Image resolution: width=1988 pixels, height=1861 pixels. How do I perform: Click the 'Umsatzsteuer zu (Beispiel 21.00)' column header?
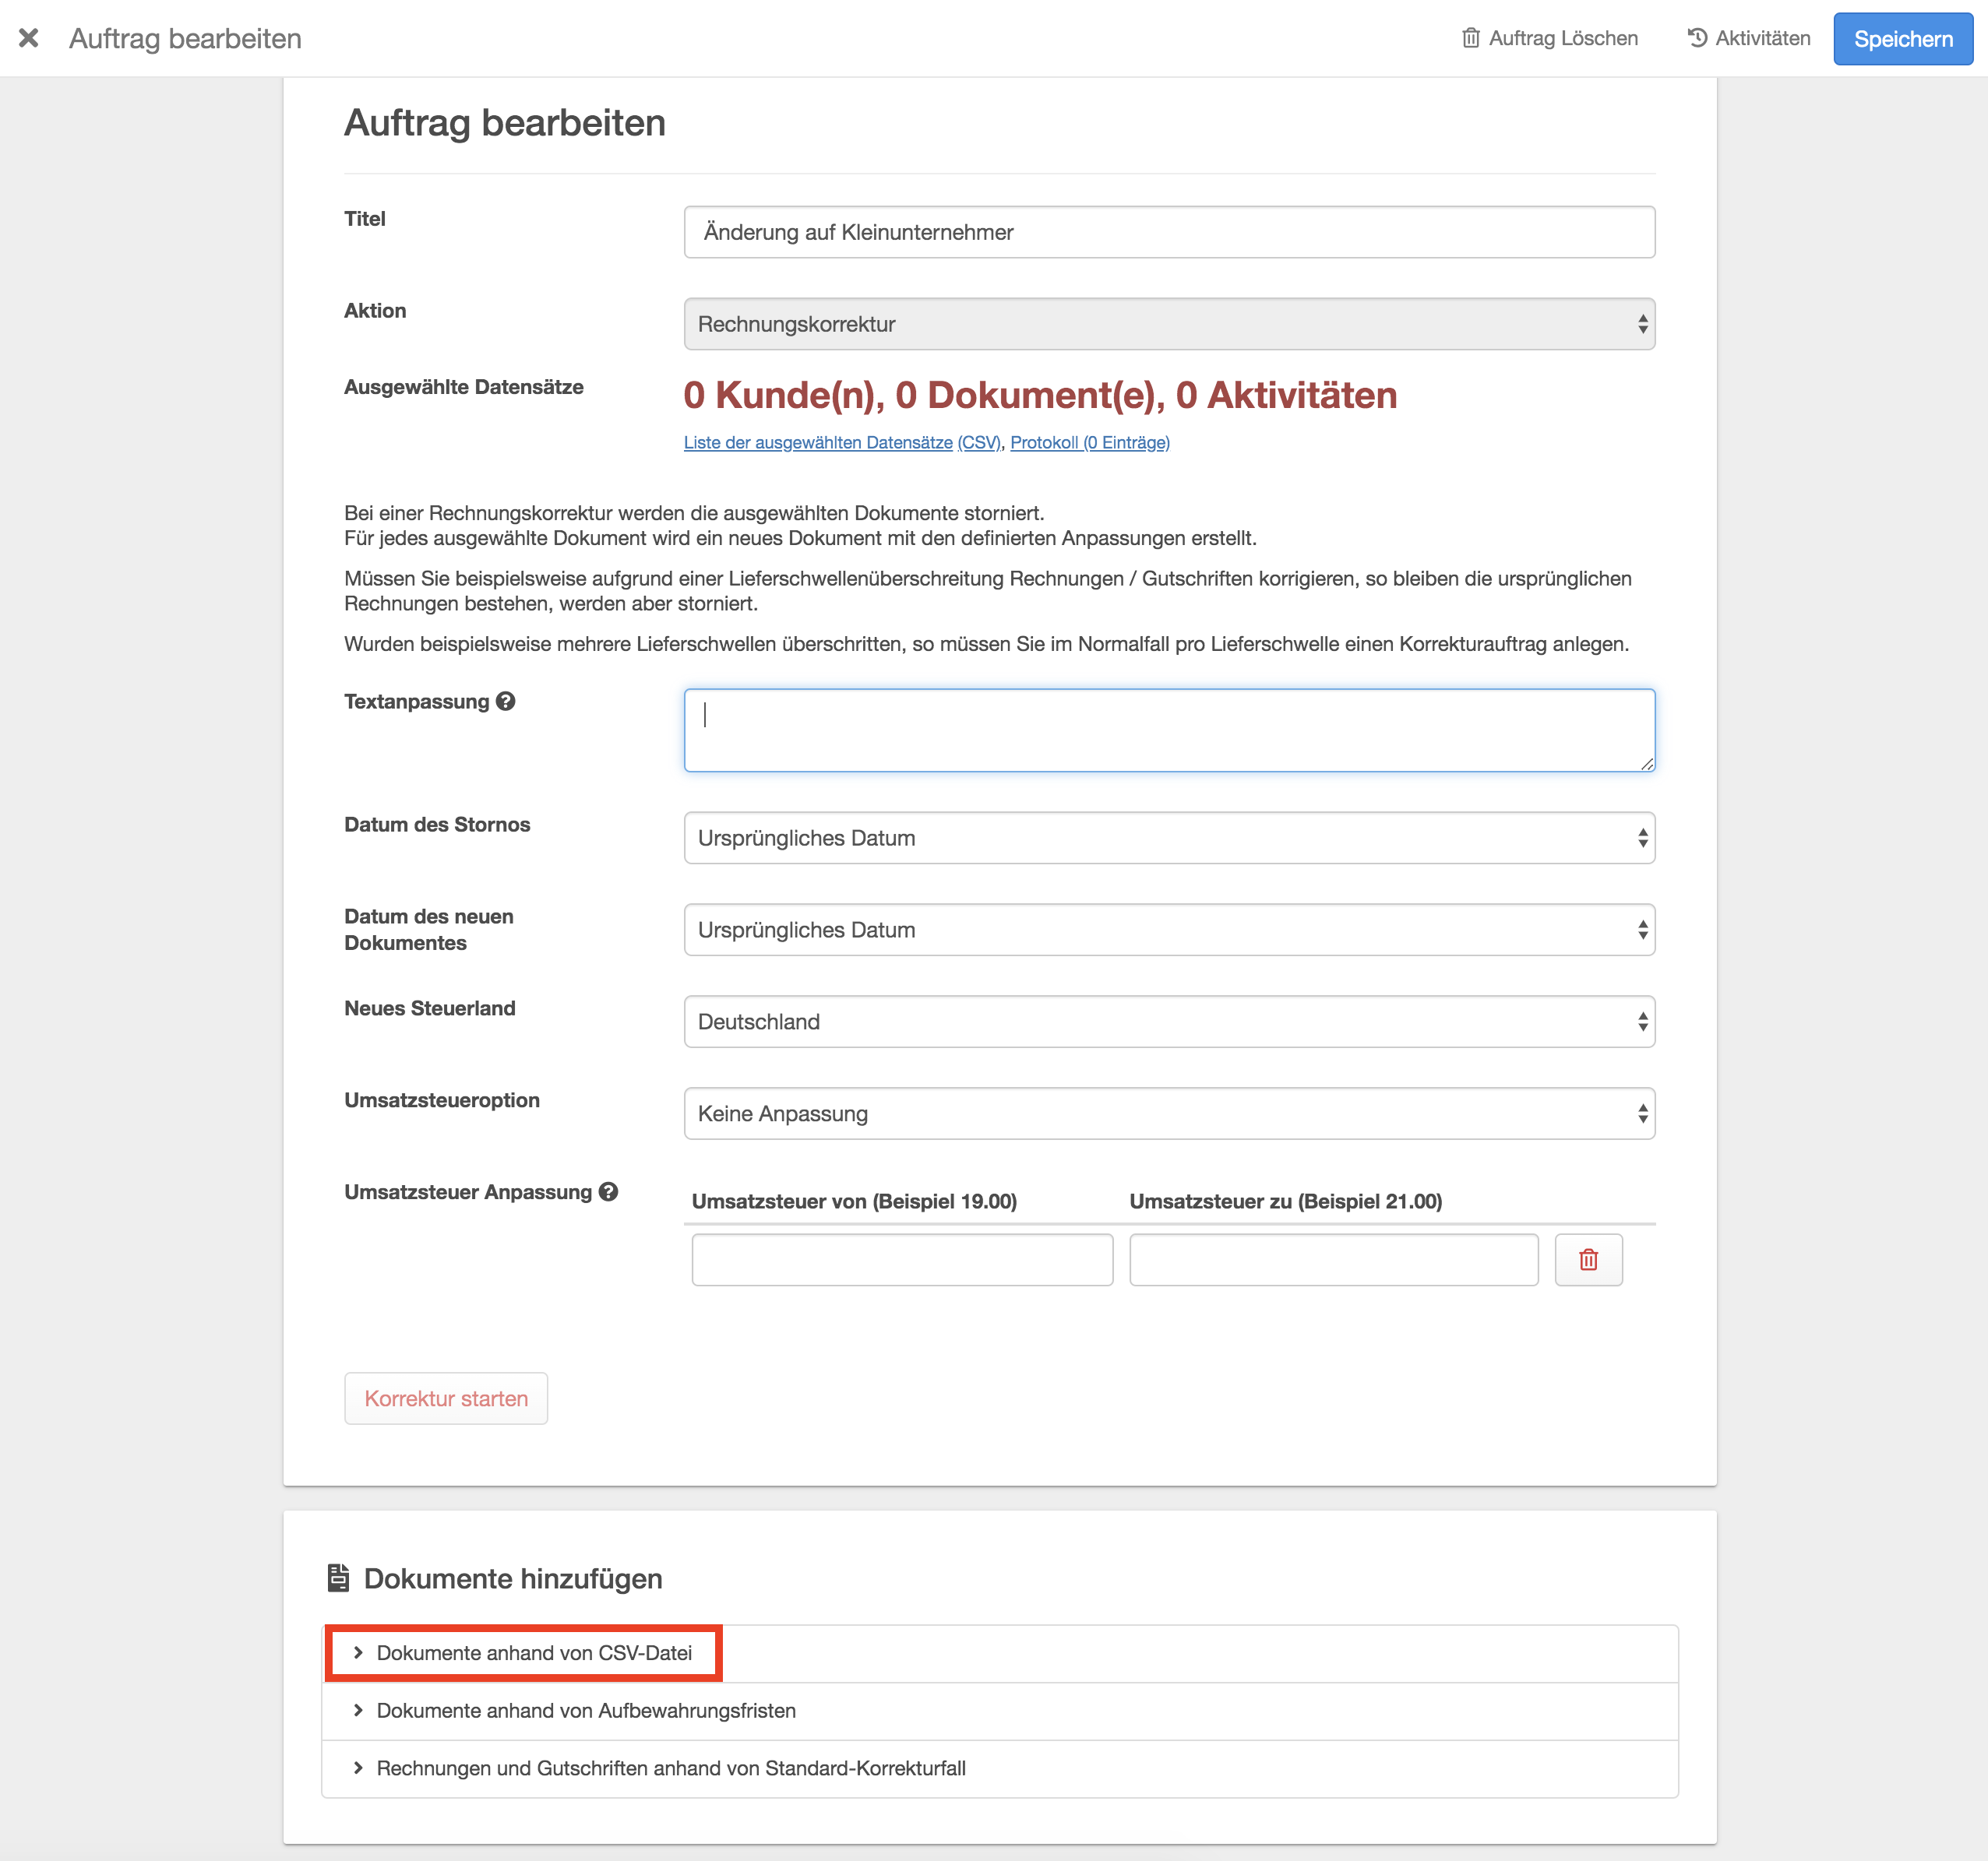(1286, 1201)
